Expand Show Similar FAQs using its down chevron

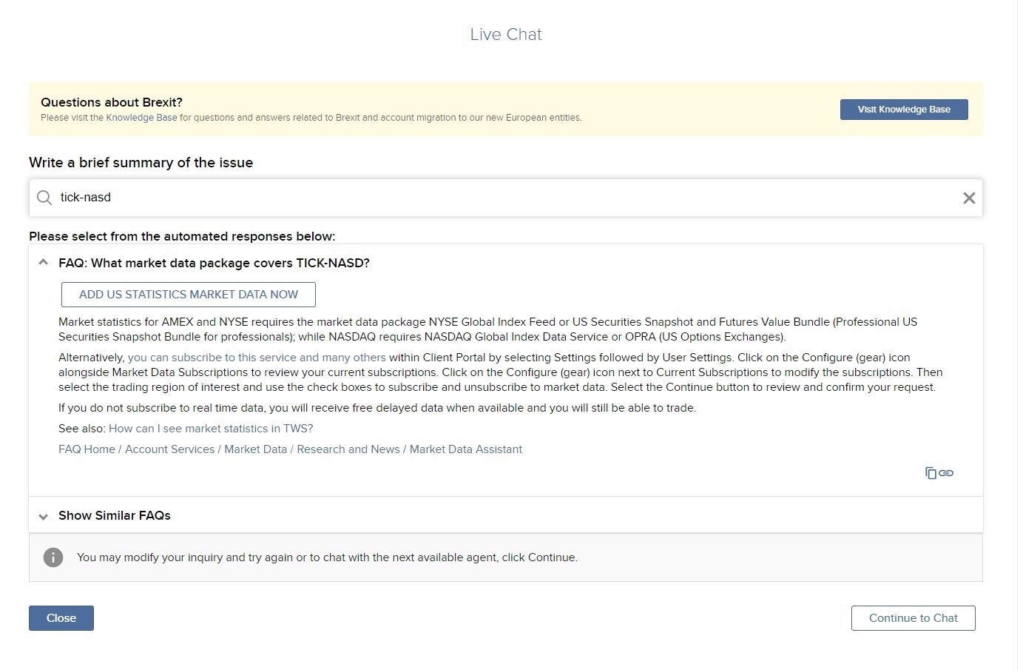(x=44, y=516)
